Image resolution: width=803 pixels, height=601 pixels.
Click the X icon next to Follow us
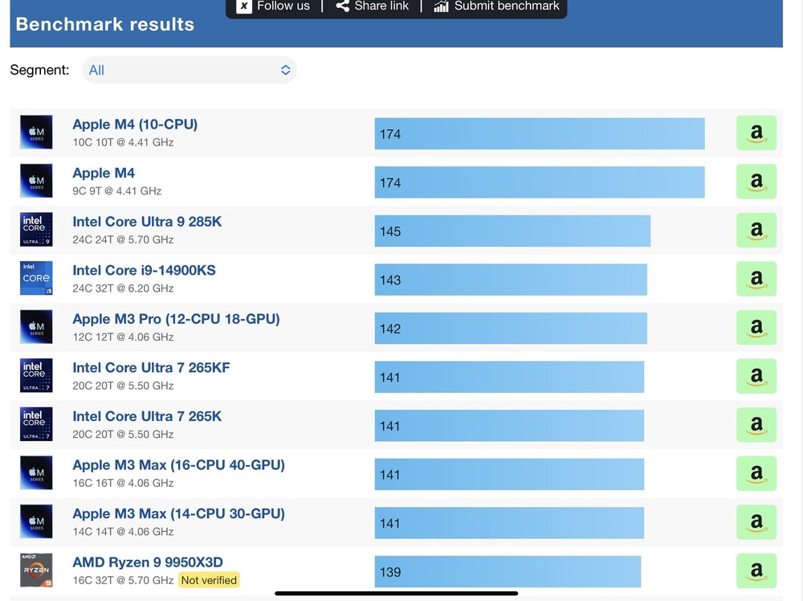coord(244,6)
